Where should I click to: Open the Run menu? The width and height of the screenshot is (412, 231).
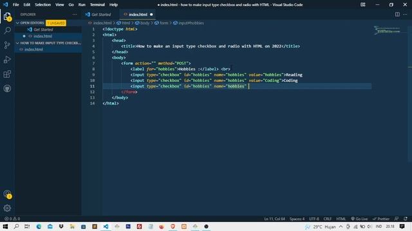[x=82, y=4]
